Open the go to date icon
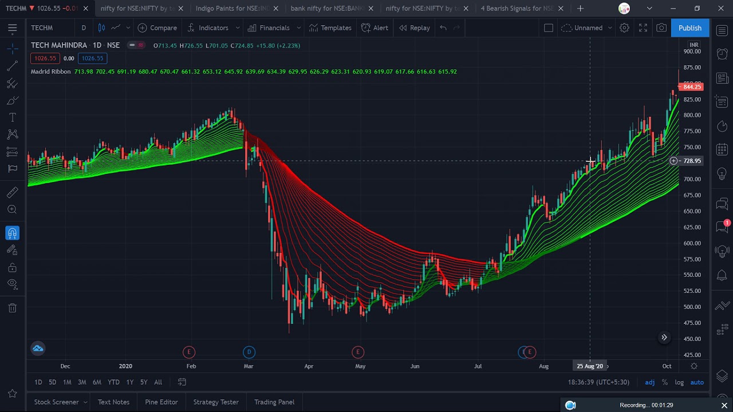 (x=182, y=382)
